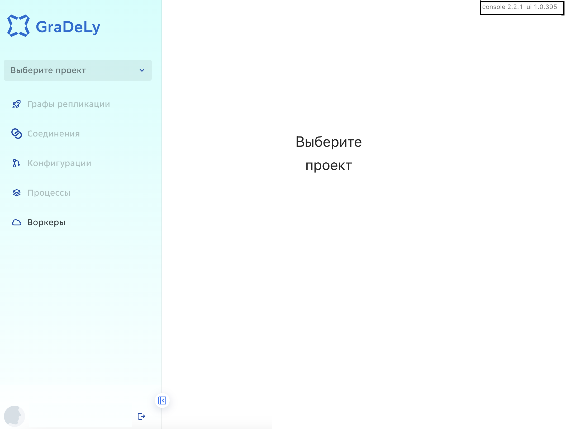Open the 'Выберите проект' project dropdown
Viewport: 567px width, 429px height.
tap(78, 70)
